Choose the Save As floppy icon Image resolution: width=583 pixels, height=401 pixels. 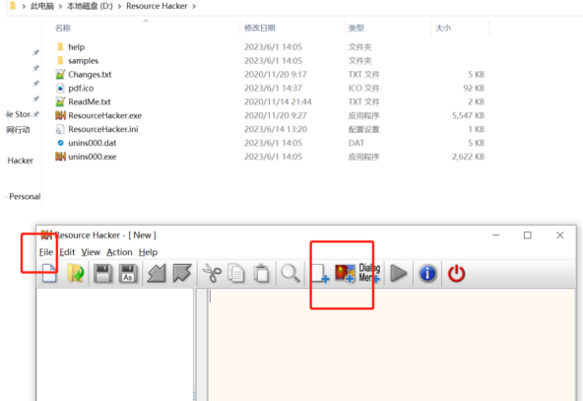pyautogui.click(x=128, y=274)
